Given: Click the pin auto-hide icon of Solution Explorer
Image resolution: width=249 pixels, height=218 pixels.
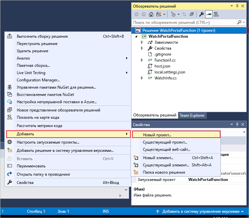Looking at the screenshot, I should click(x=237, y=6).
